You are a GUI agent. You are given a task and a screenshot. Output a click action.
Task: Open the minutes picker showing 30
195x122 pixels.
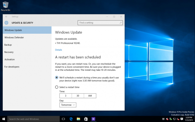(x=78, y=96)
